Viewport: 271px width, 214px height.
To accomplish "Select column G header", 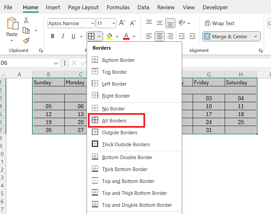I will click(x=209, y=74).
